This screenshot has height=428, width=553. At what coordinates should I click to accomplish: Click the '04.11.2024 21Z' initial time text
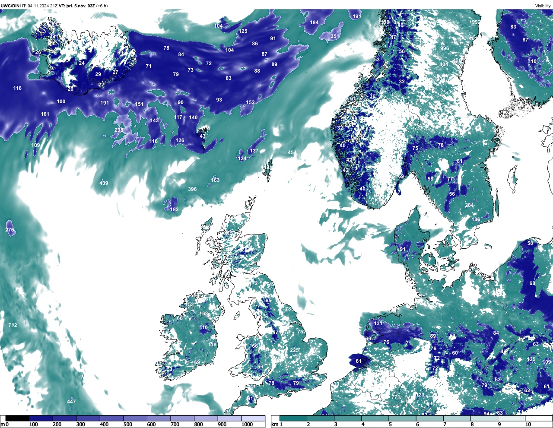click(43, 6)
